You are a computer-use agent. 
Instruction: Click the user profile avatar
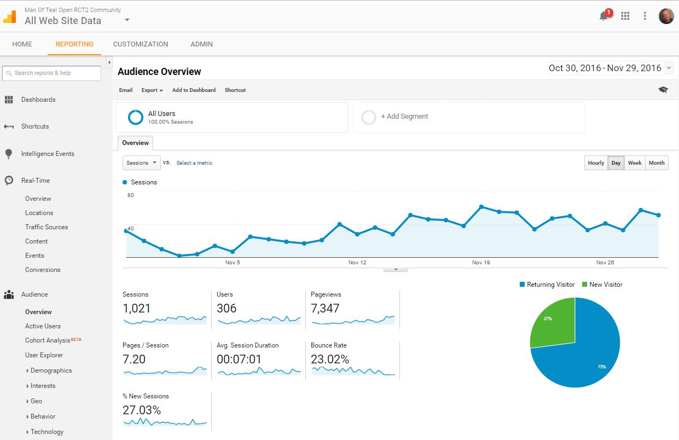[x=666, y=16]
